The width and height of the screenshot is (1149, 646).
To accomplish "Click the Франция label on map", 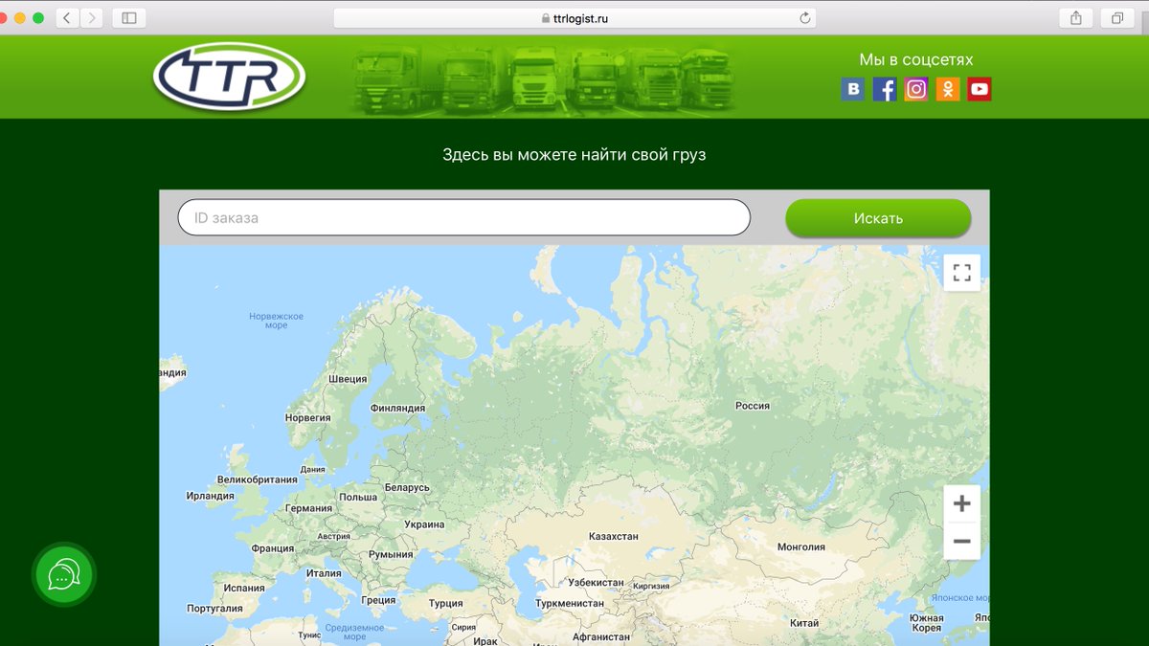I will coord(273,549).
